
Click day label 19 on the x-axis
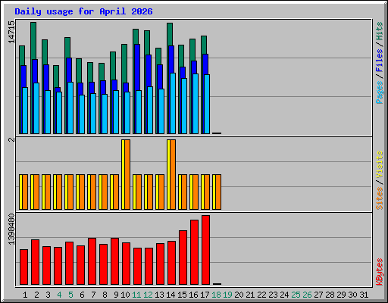[227, 295]
